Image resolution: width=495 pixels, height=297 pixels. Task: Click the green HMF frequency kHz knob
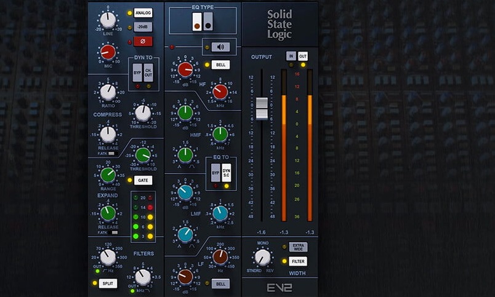[x=220, y=134]
